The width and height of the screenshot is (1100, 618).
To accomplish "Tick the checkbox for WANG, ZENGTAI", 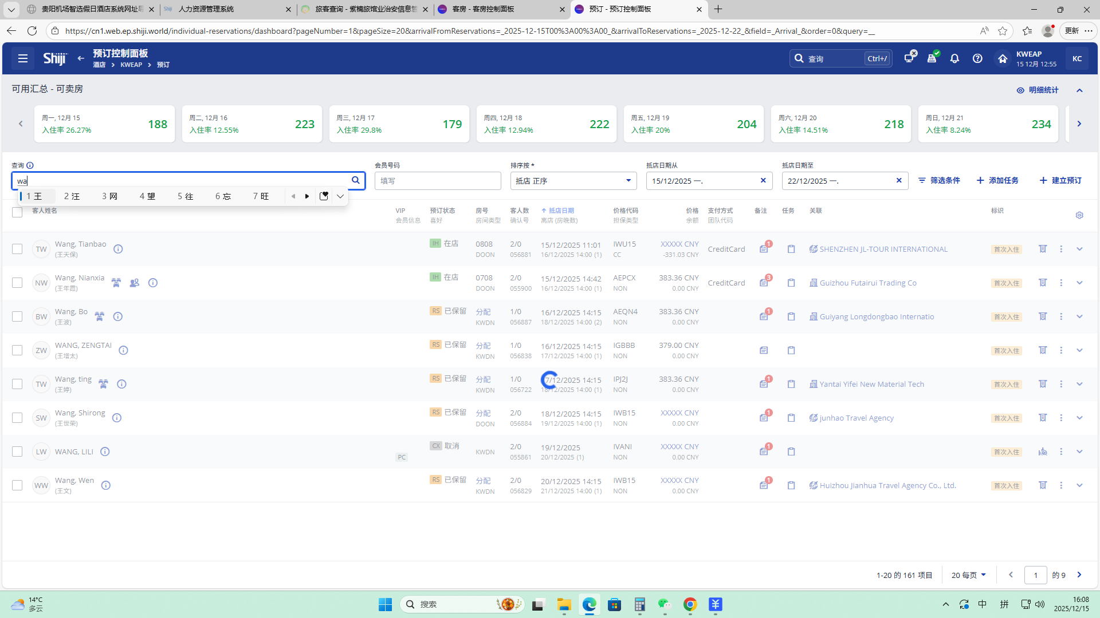I will coord(17,350).
